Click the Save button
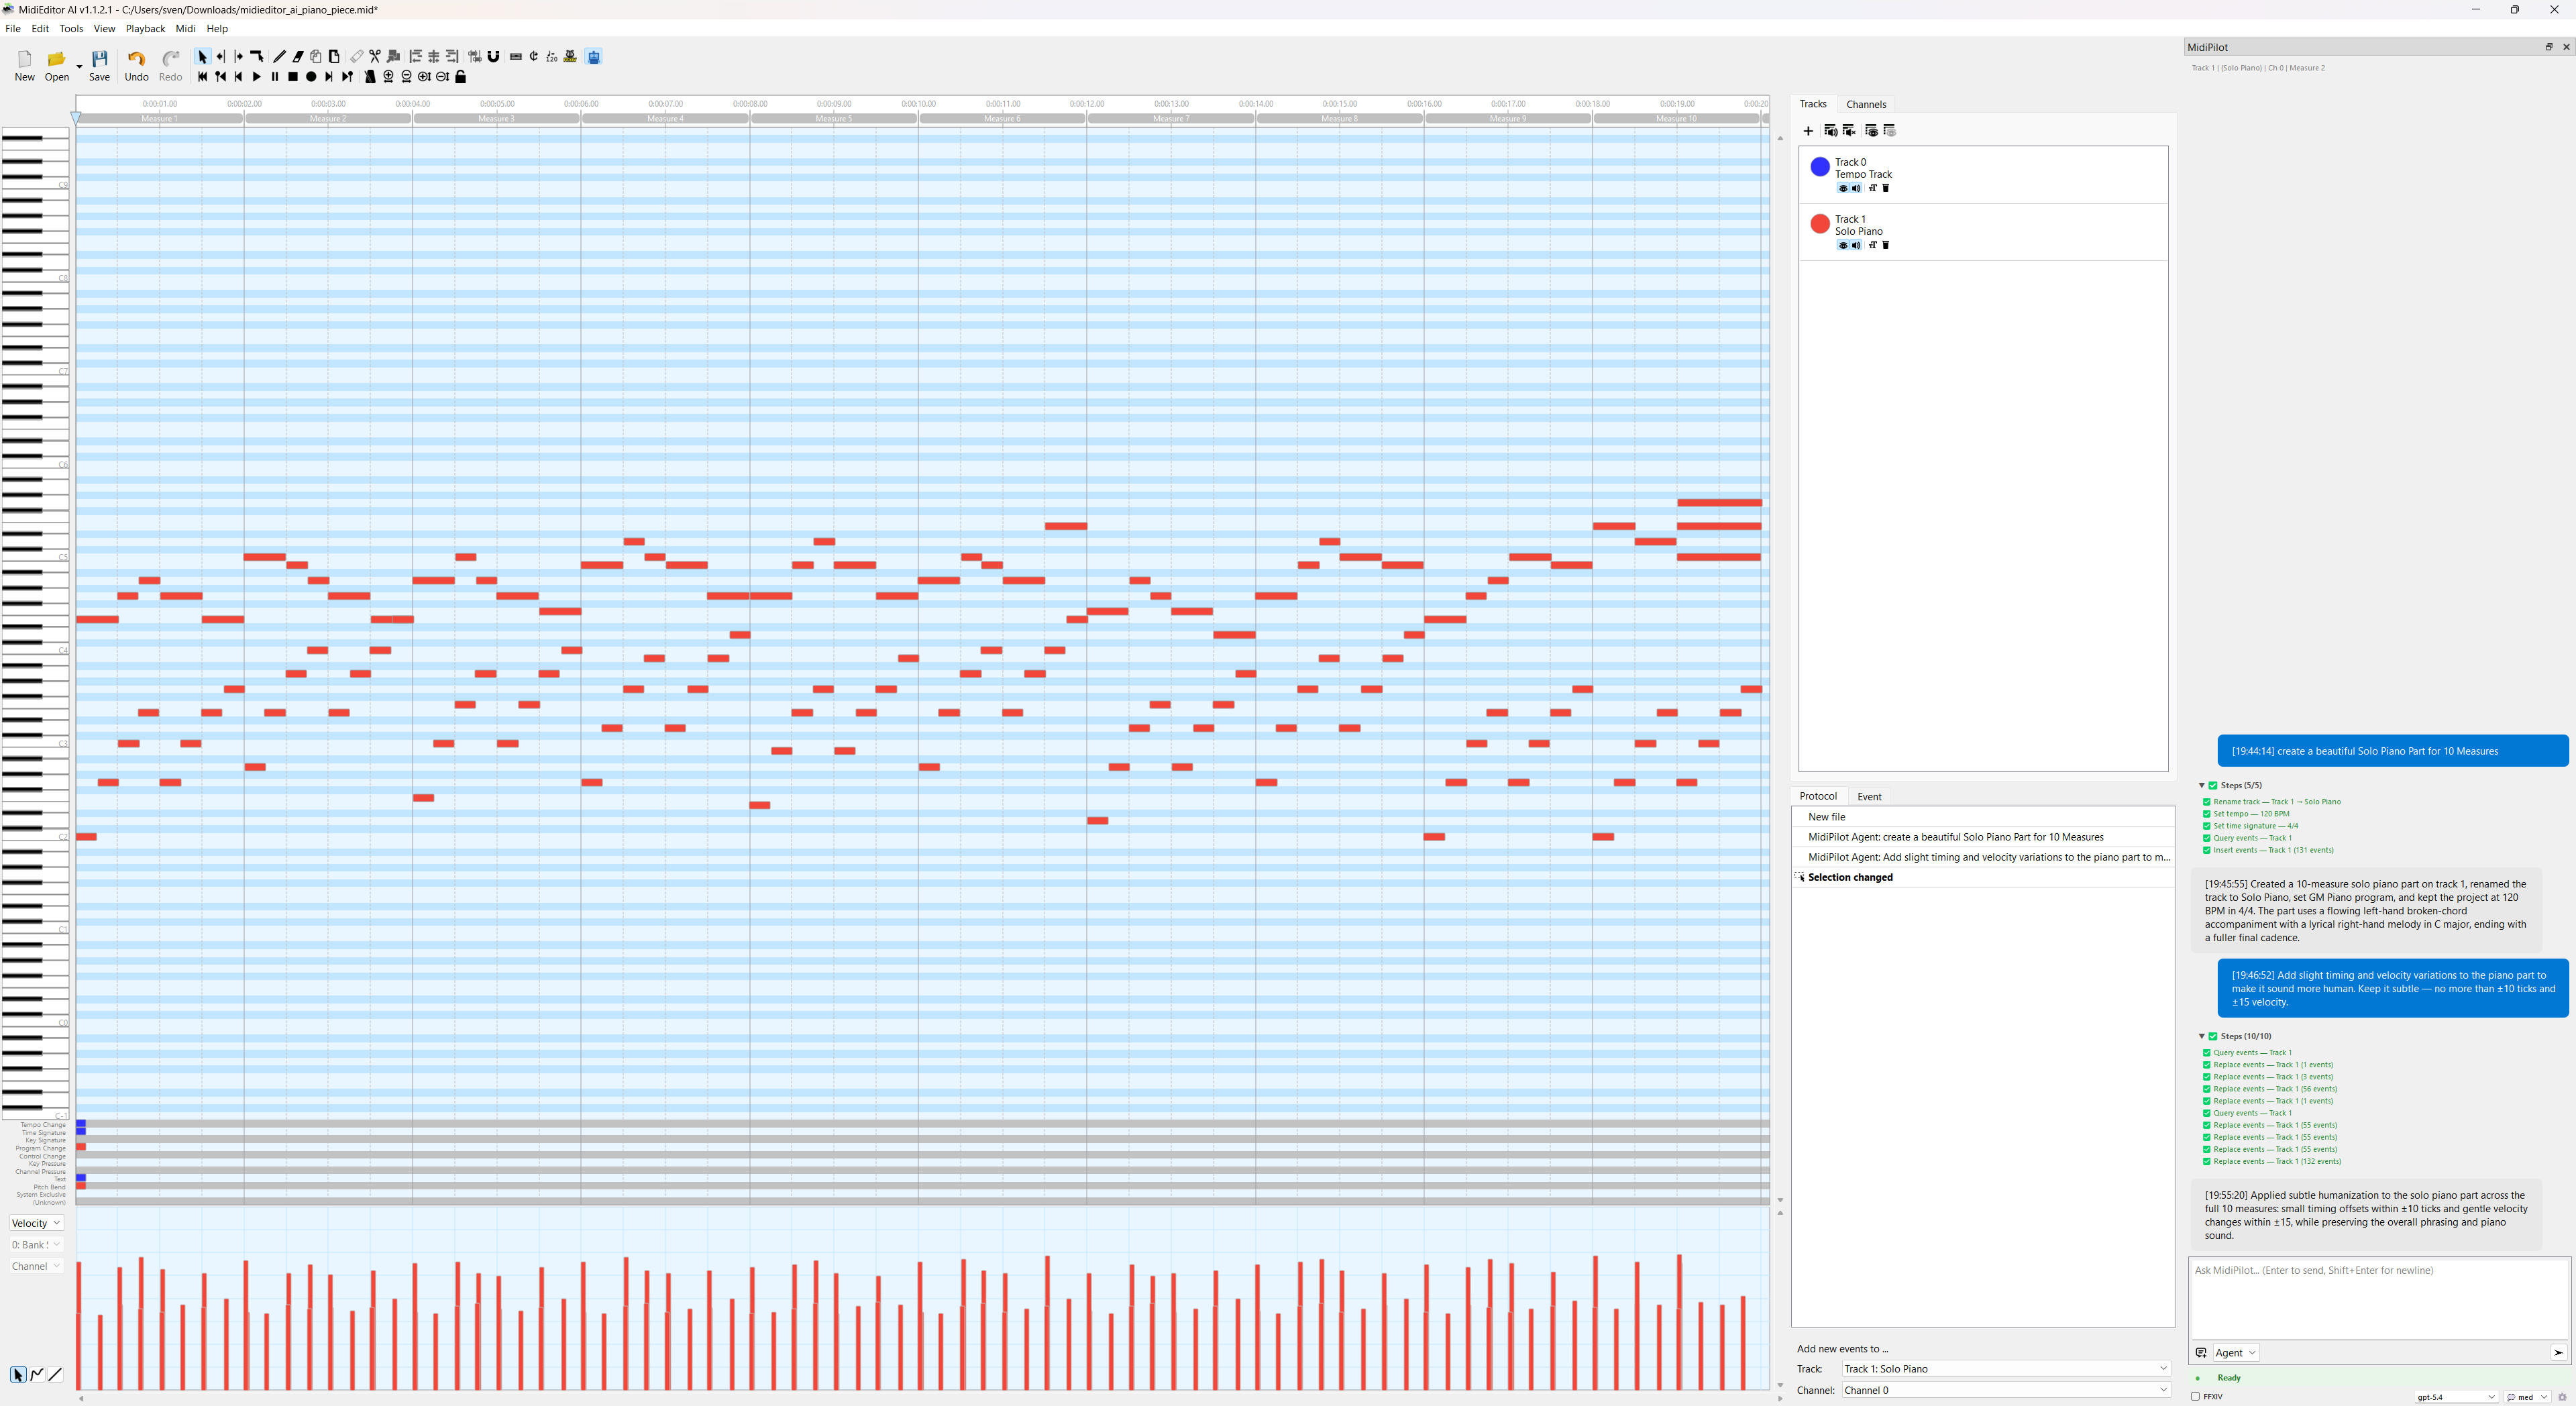Image resolution: width=2576 pixels, height=1406 pixels. point(99,64)
